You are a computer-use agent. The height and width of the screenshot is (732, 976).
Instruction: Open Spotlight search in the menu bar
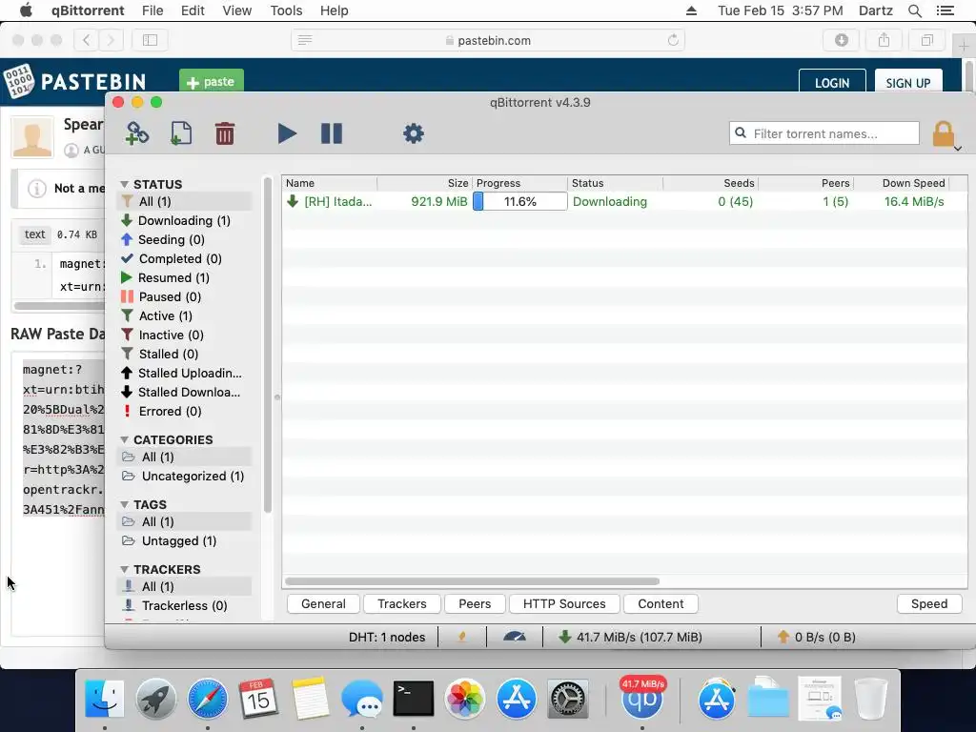(x=915, y=10)
